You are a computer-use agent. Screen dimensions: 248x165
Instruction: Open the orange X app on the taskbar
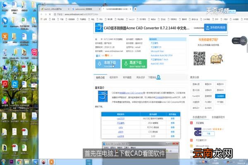[51, 162]
